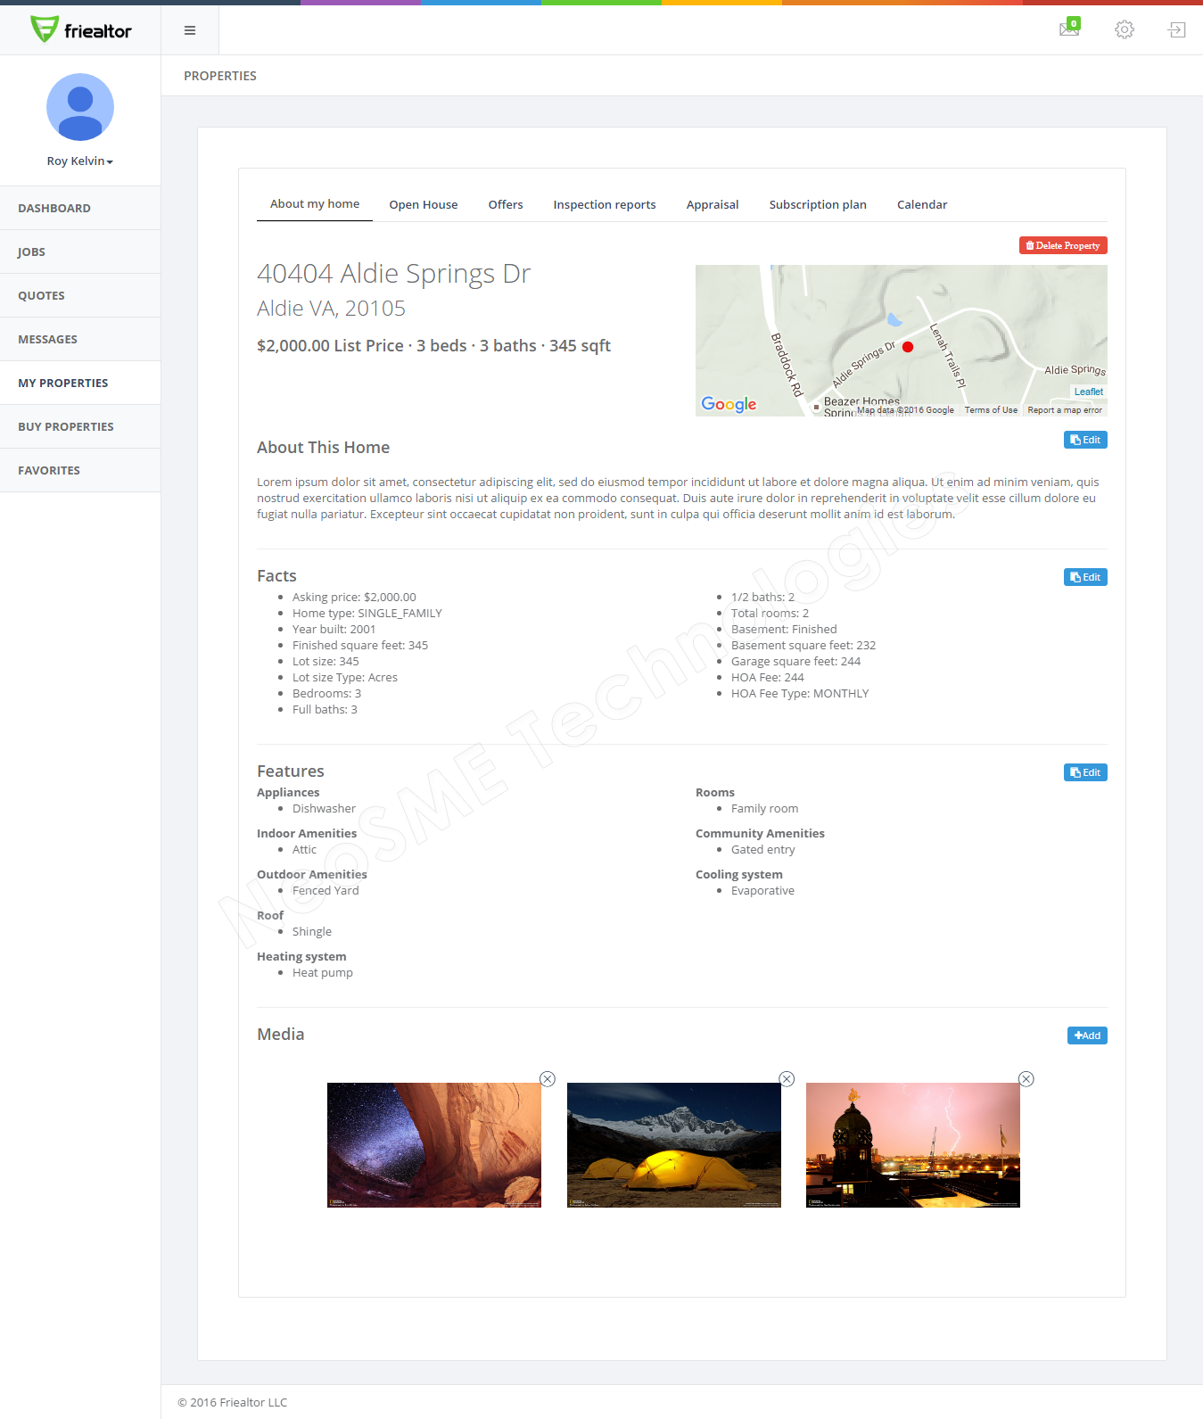Viewport: 1203px width, 1419px height.
Task: Click the Terms of Use map link
Action: 990,410
